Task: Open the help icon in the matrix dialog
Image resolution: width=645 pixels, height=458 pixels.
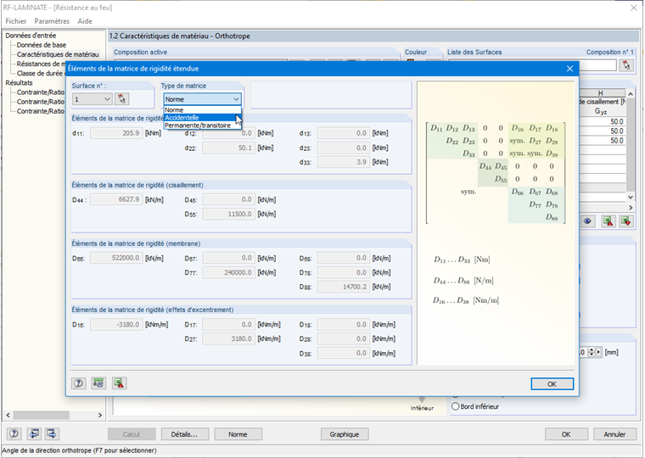Action: pyautogui.click(x=79, y=383)
